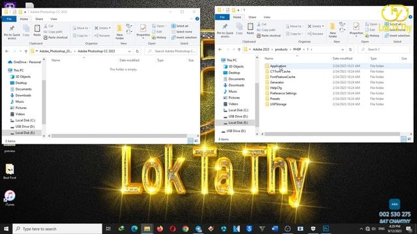This screenshot has height=234, width=417.
Task: Open Properties in right Explorer window
Action: tap(356, 29)
